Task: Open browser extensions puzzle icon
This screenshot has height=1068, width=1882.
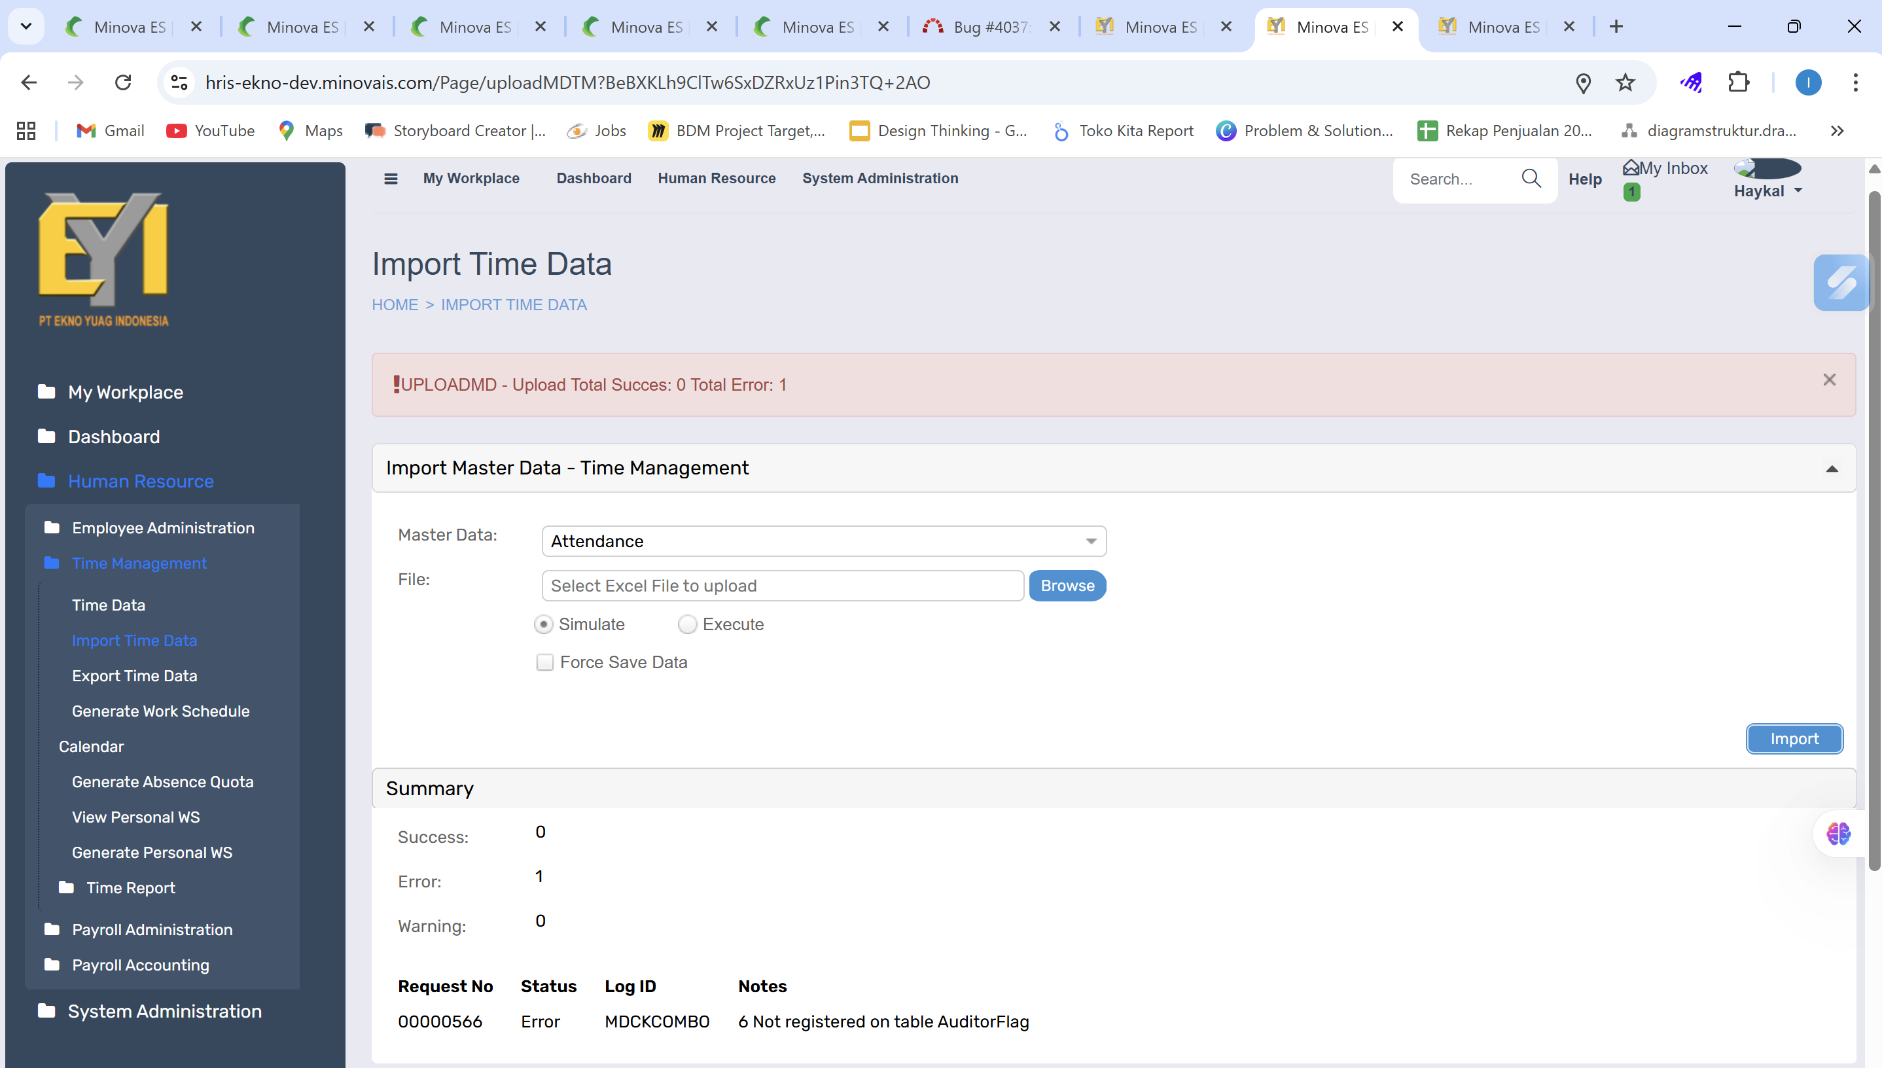Action: [x=1738, y=83]
